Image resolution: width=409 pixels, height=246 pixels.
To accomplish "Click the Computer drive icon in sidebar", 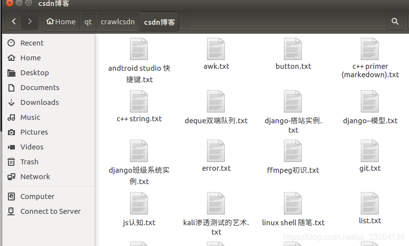I will click(x=11, y=197).
